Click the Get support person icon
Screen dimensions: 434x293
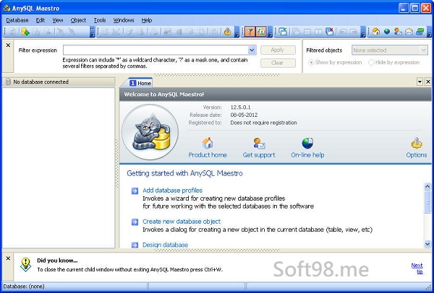259,143
